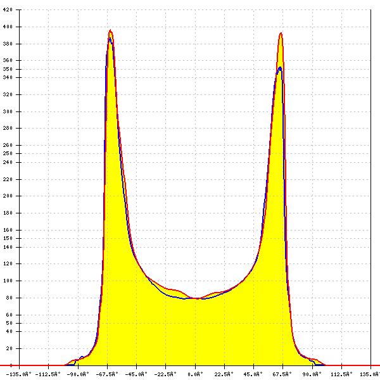
Task: Click the 150 vertical axis value
Action: click(8, 238)
